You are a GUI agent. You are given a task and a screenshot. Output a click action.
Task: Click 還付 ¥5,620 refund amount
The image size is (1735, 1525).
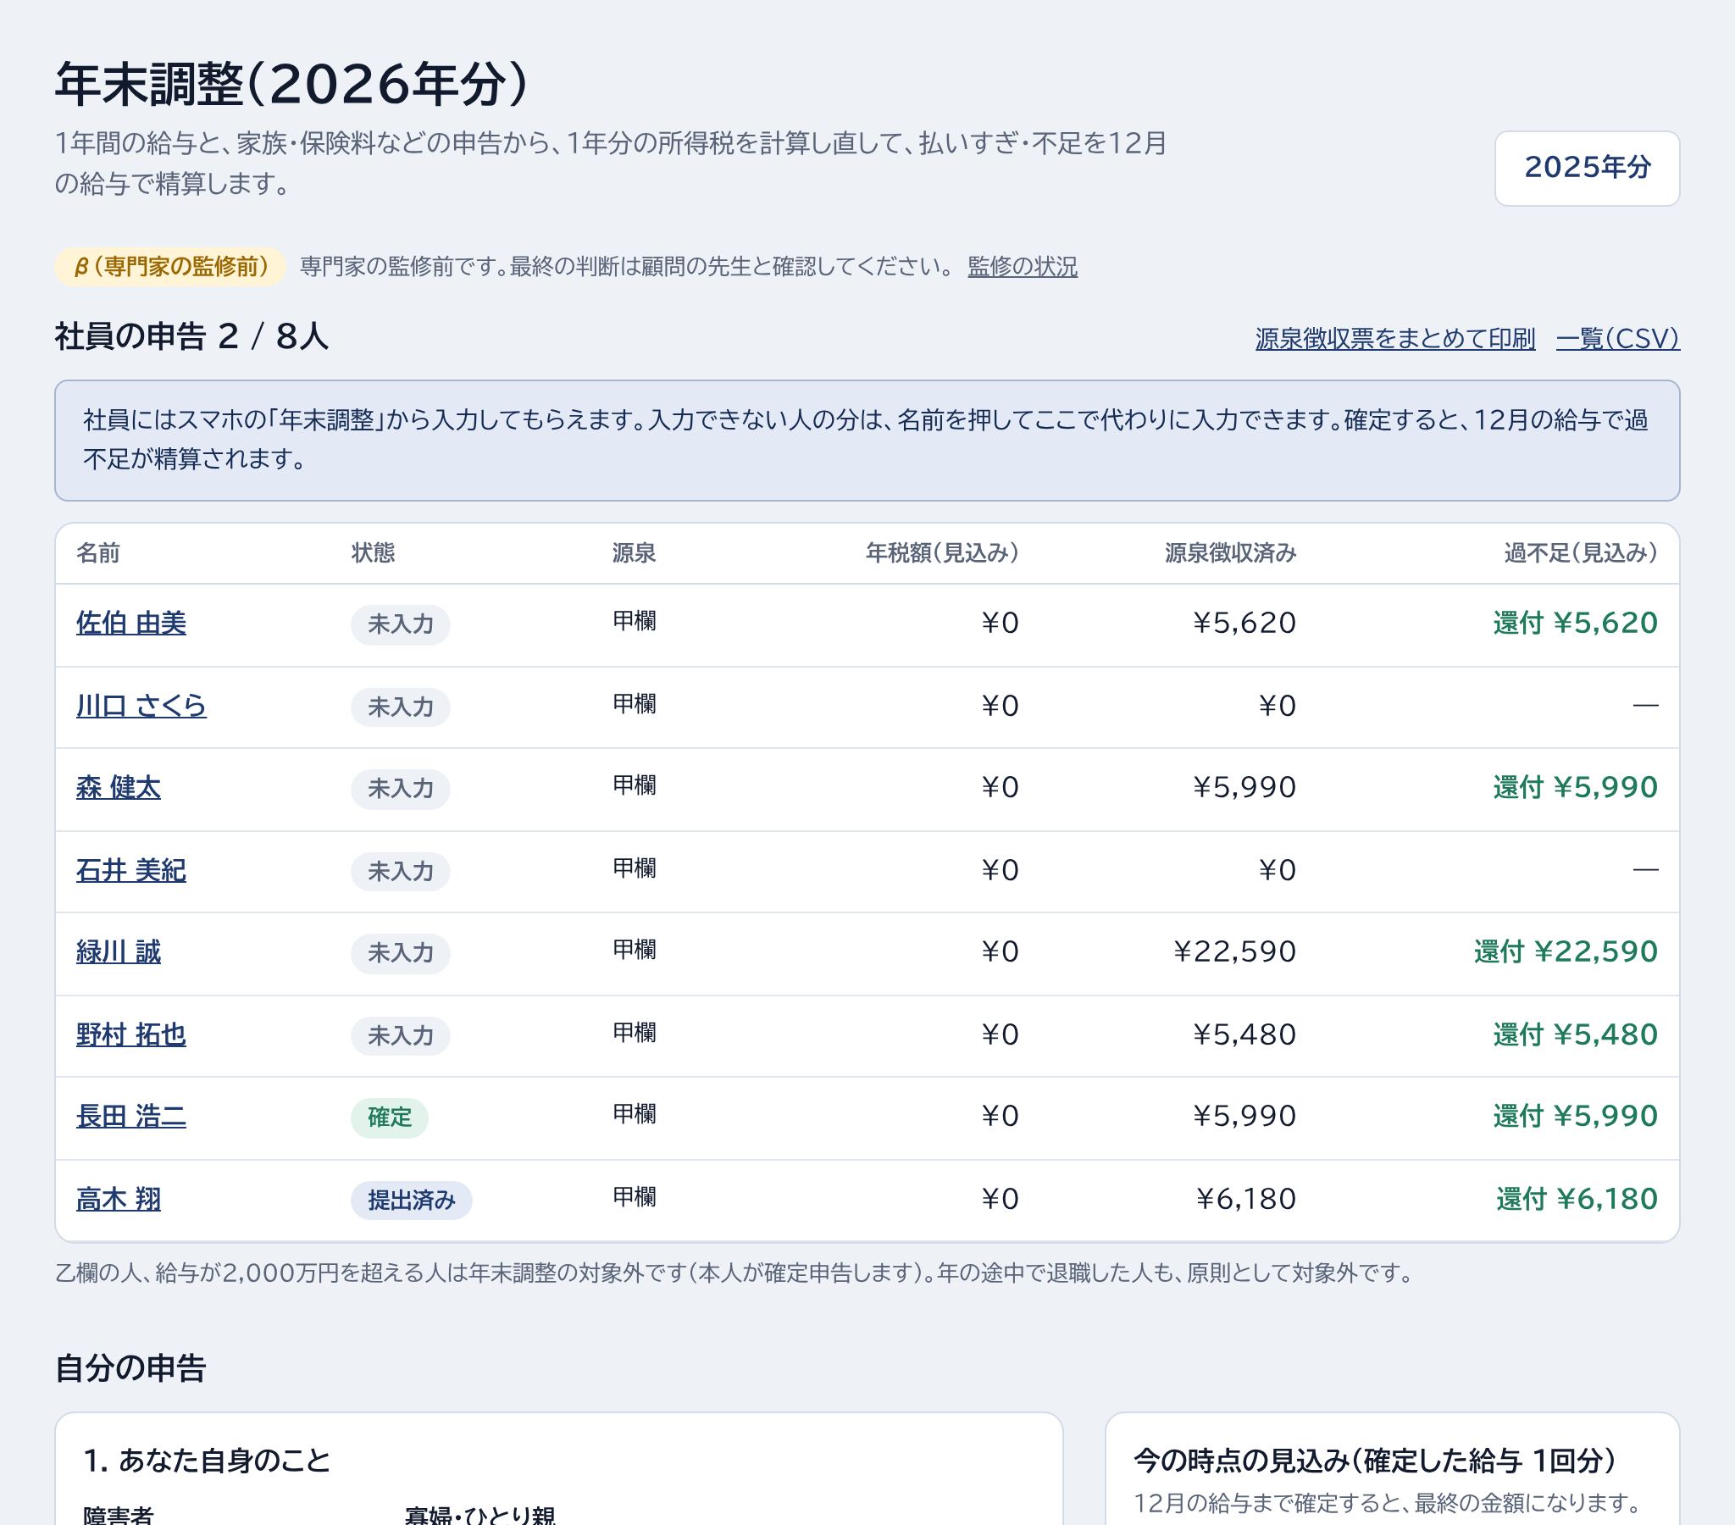[1576, 624]
